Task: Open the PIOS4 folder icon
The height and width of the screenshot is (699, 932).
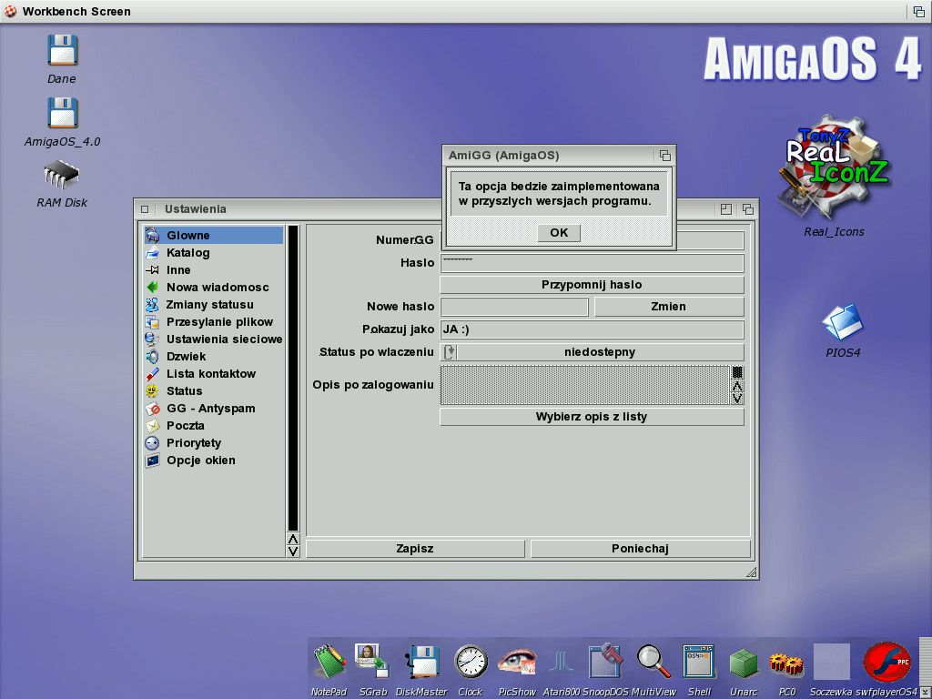Action: [843, 322]
